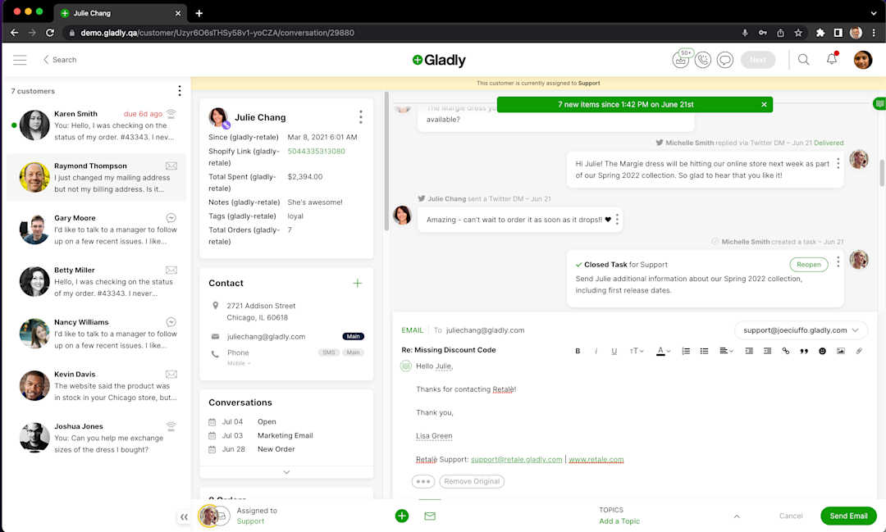Insert a bulleted list
This screenshot has height=532, width=886.
704,352
